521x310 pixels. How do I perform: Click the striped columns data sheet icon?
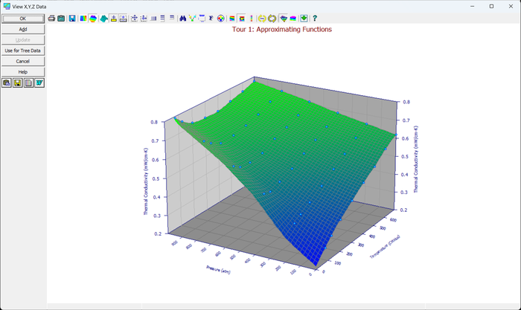(28, 83)
